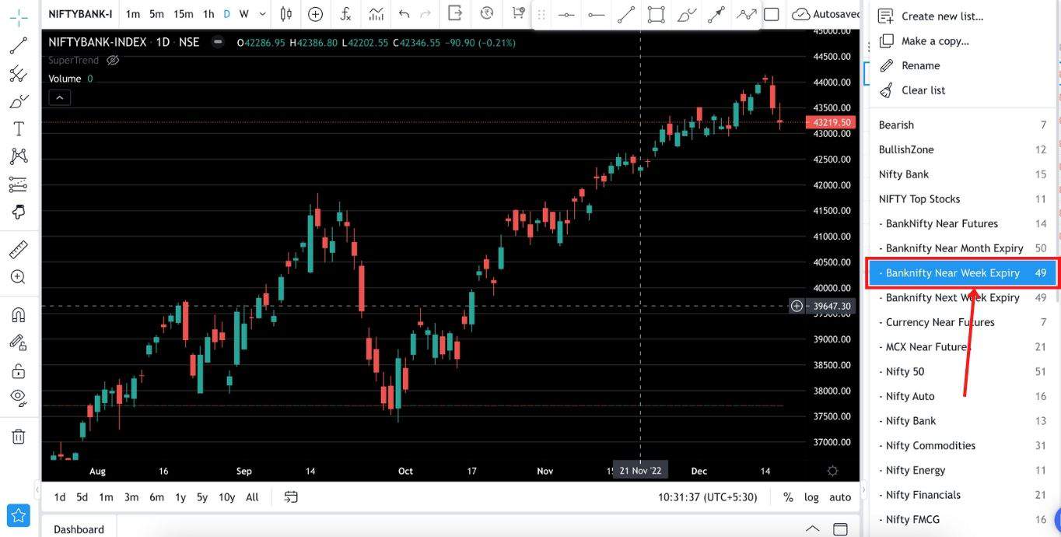Select the Trend Line drawing tool
Viewport: 1061px width, 537px height.
pyautogui.click(x=19, y=45)
